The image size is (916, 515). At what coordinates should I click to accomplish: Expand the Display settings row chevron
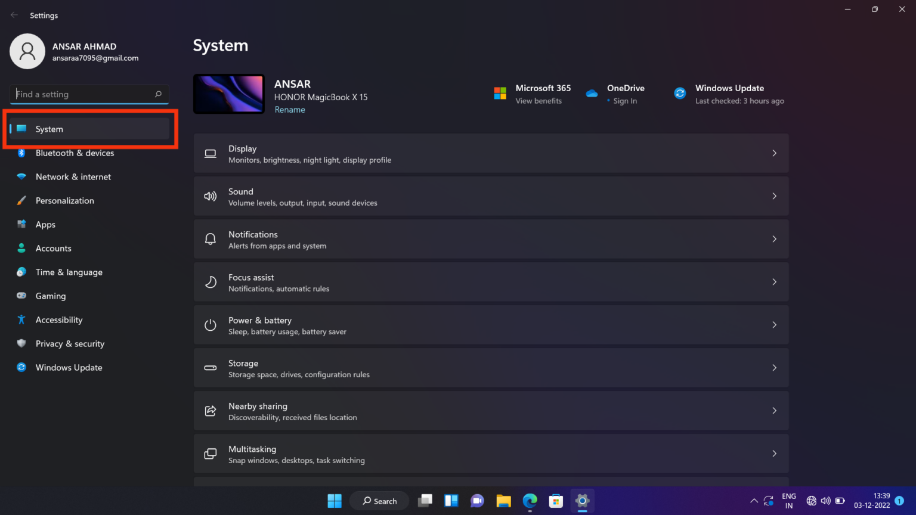tap(774, 153)
